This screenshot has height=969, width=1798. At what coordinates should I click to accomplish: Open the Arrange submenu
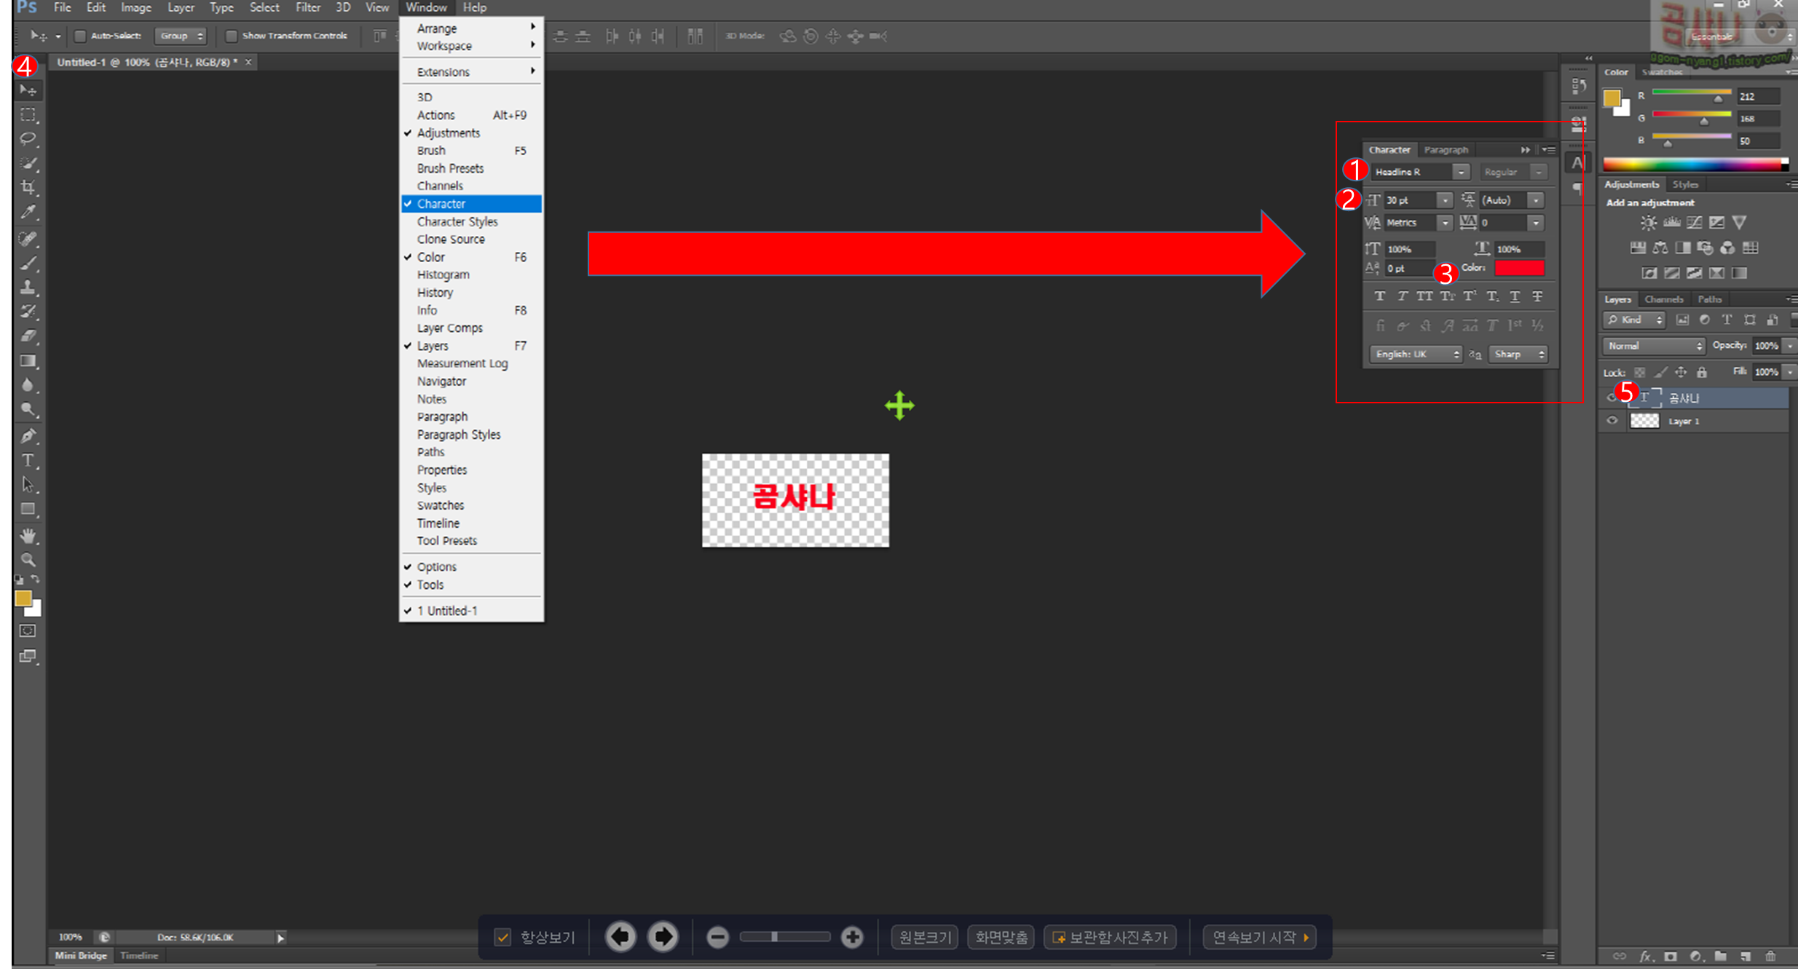(x=470, y=28)
